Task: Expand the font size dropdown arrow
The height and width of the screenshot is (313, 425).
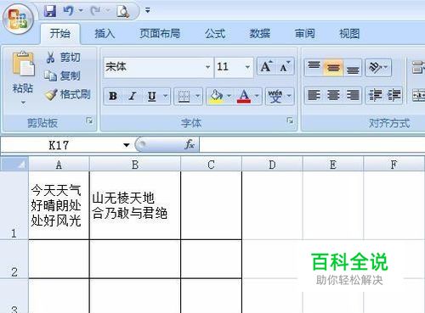Action: [247, 67]
